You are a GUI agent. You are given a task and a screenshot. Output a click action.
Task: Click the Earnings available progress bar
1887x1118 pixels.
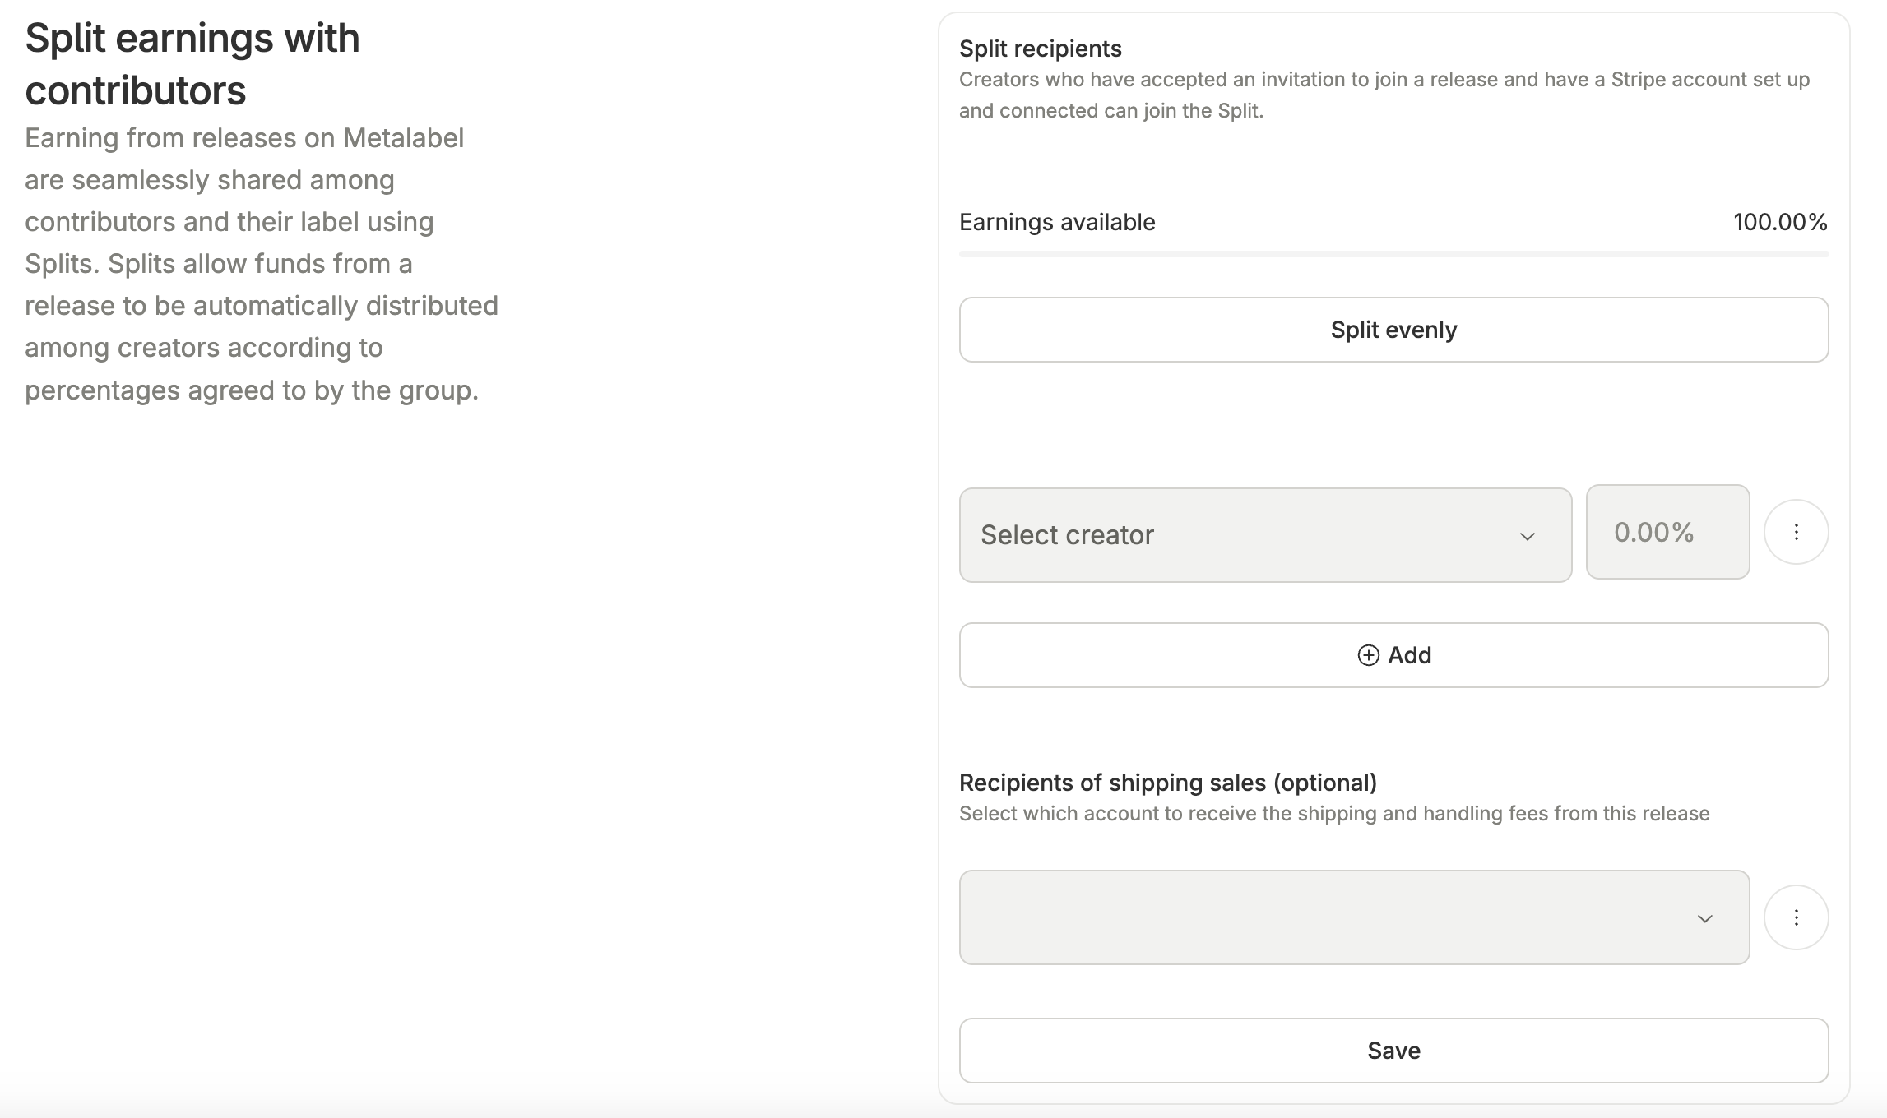[x=1393, y=254]
